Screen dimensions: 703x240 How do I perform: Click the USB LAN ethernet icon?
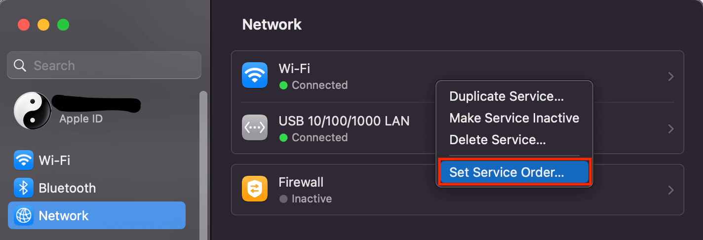coord(255,127)
